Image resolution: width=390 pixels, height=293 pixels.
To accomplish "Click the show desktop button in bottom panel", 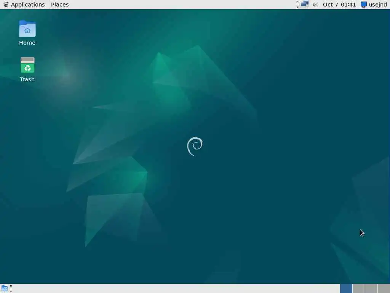I will click(x=5, y=288).
